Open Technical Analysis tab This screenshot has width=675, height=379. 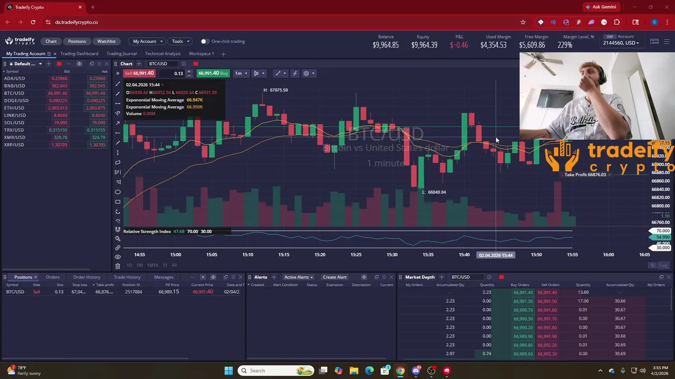[x=162, y=54]
